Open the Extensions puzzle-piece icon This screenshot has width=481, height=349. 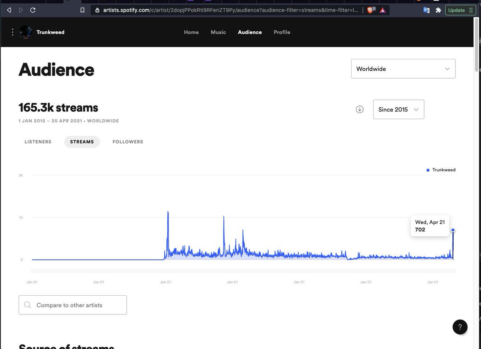click(x=438, y=10)
